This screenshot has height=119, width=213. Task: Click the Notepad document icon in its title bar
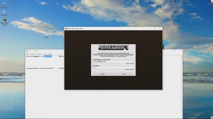[27, 51]
